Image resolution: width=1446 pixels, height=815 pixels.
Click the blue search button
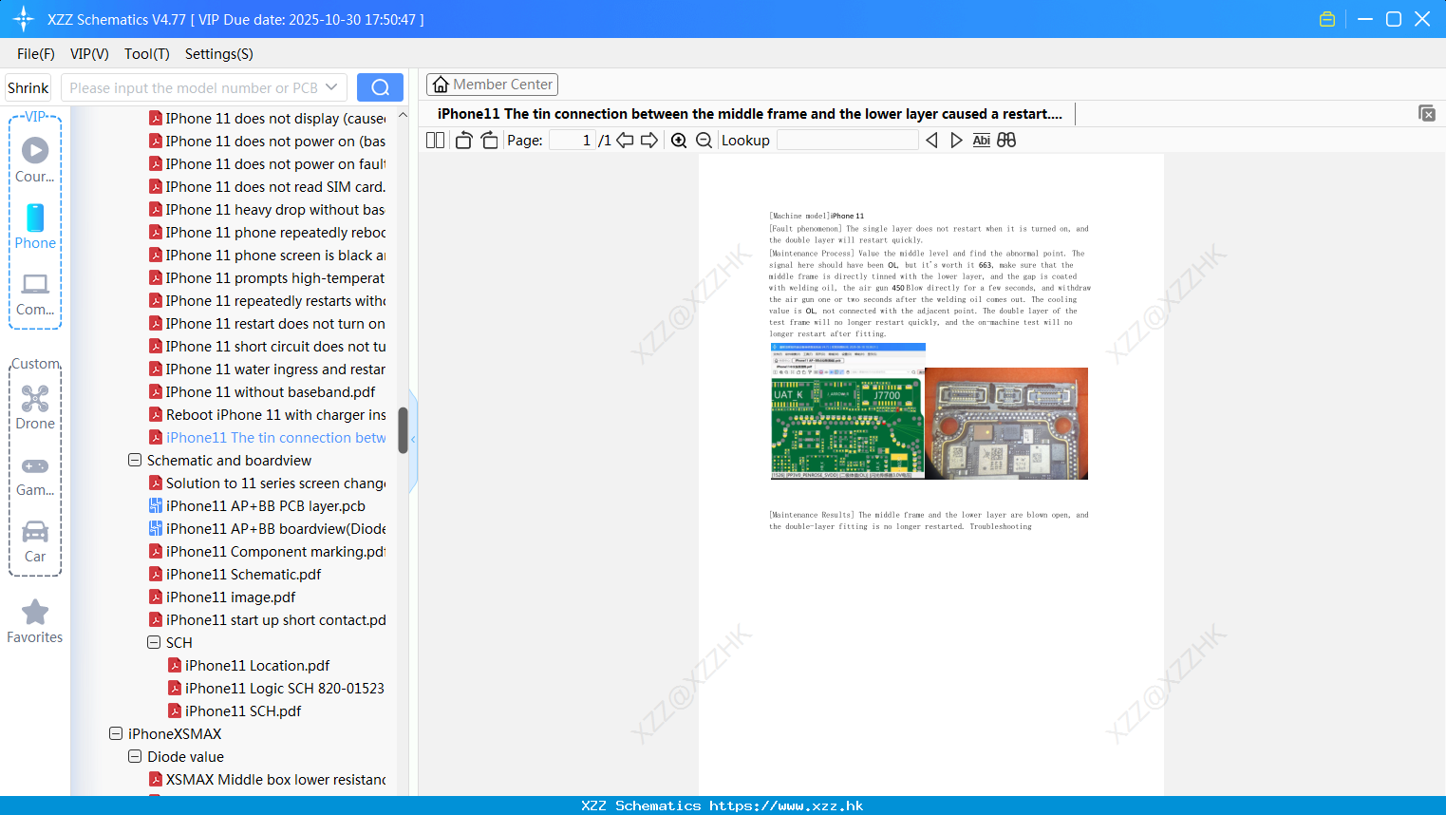pos(380,87)
